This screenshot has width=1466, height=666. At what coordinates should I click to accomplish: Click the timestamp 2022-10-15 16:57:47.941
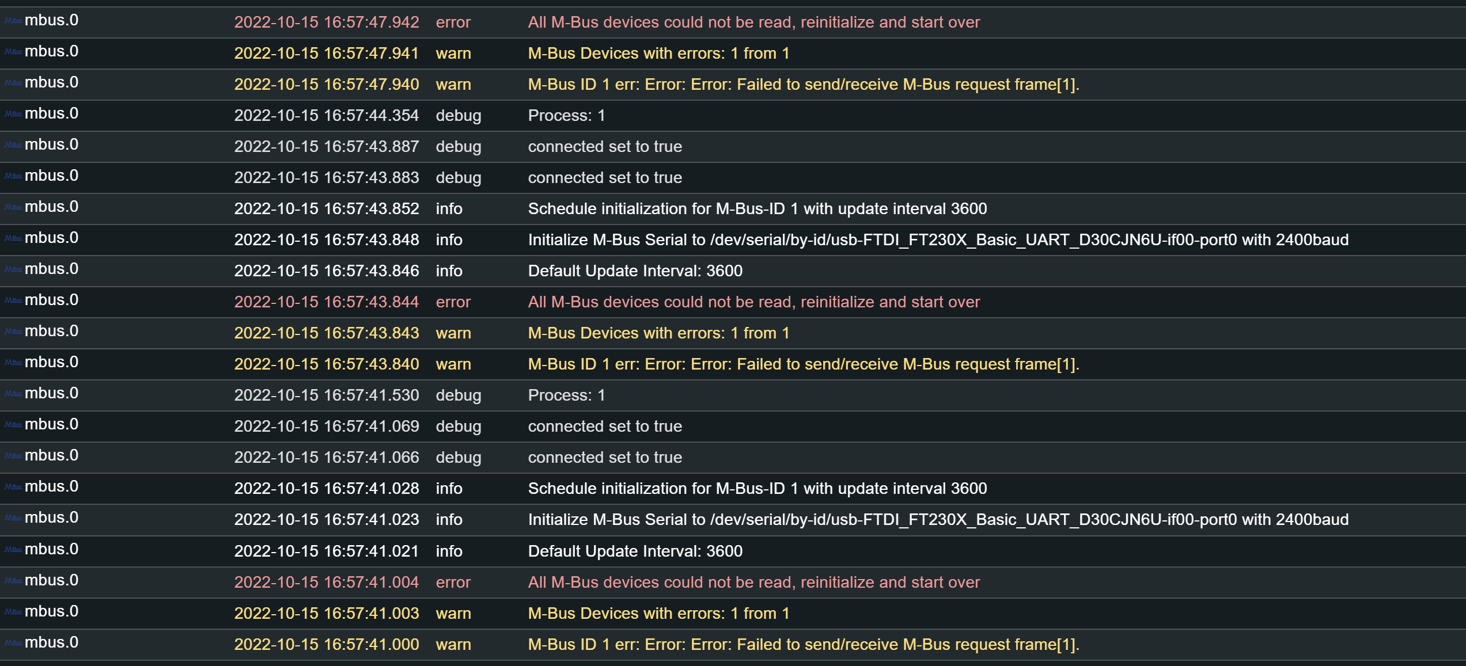(x=326, y=54)
